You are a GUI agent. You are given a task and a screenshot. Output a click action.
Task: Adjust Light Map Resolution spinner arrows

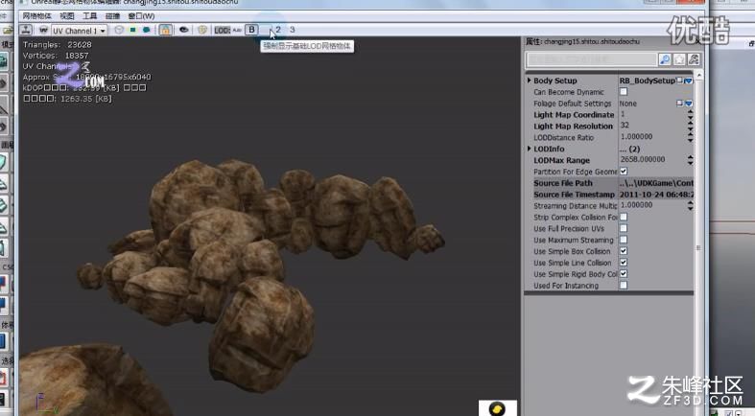(690, 126)
